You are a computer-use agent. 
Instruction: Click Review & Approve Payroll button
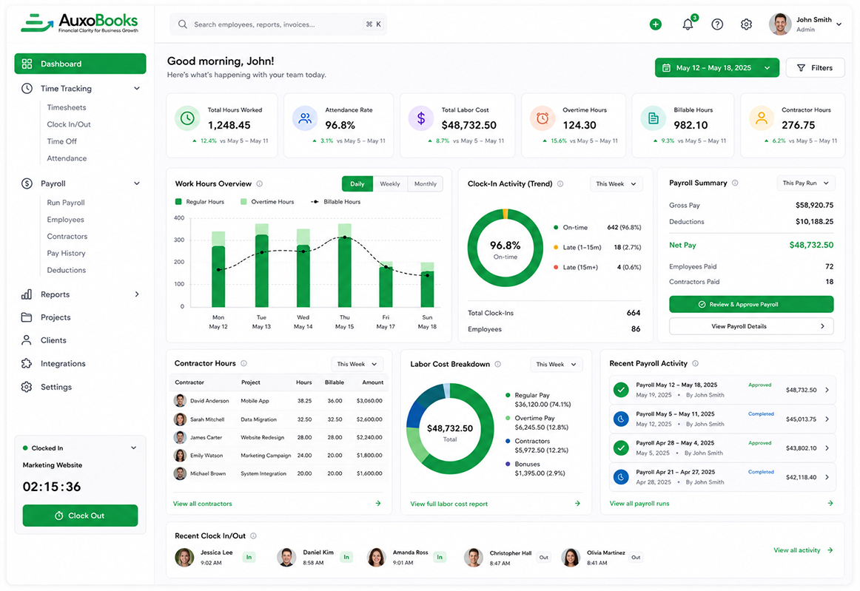point(751,304)
